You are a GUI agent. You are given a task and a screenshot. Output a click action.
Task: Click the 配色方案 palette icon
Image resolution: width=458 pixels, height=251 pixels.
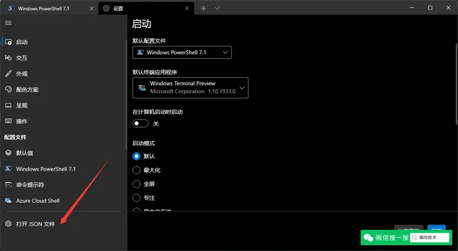tap(8, 89)
